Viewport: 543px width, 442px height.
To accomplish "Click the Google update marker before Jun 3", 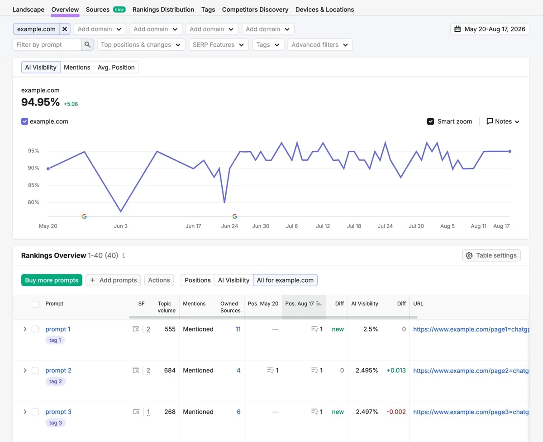I will [x=84, y=216].
